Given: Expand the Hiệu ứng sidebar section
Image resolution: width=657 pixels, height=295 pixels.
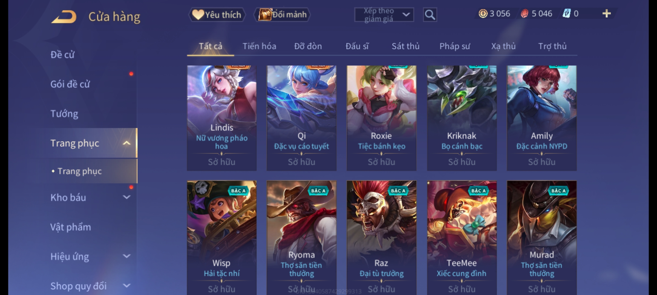Looking at the screenshot, I should (126, 256).
